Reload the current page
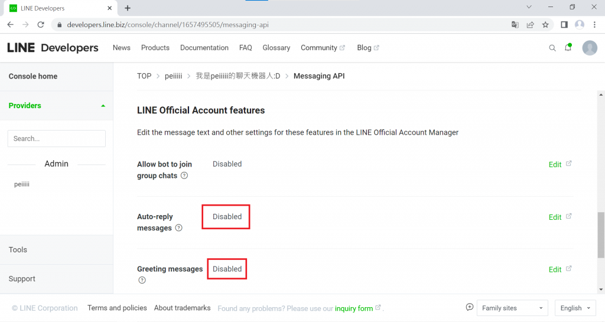The height and width of the screenshot is (322, 605). pyautogui.click(x=41, y=25)
